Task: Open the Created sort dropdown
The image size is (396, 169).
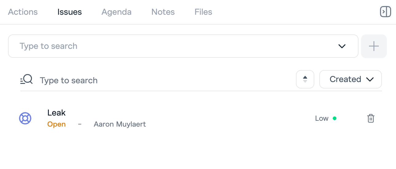Action: [x=350, y=79]
